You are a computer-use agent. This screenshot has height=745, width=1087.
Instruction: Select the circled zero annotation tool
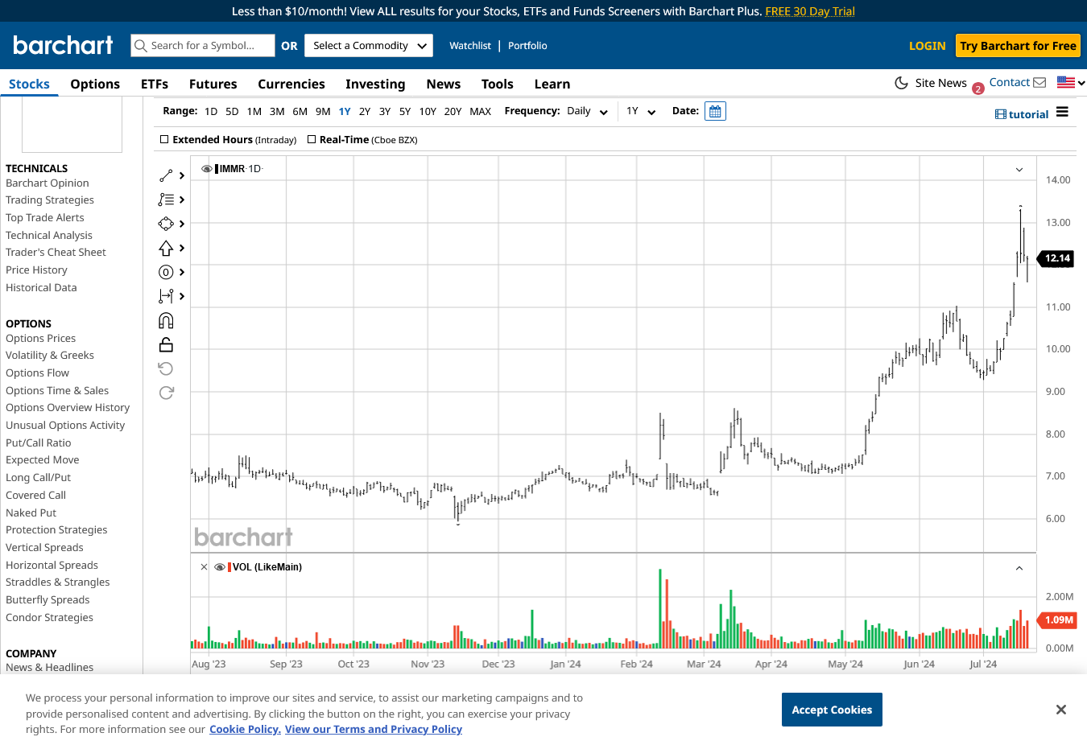166,272
